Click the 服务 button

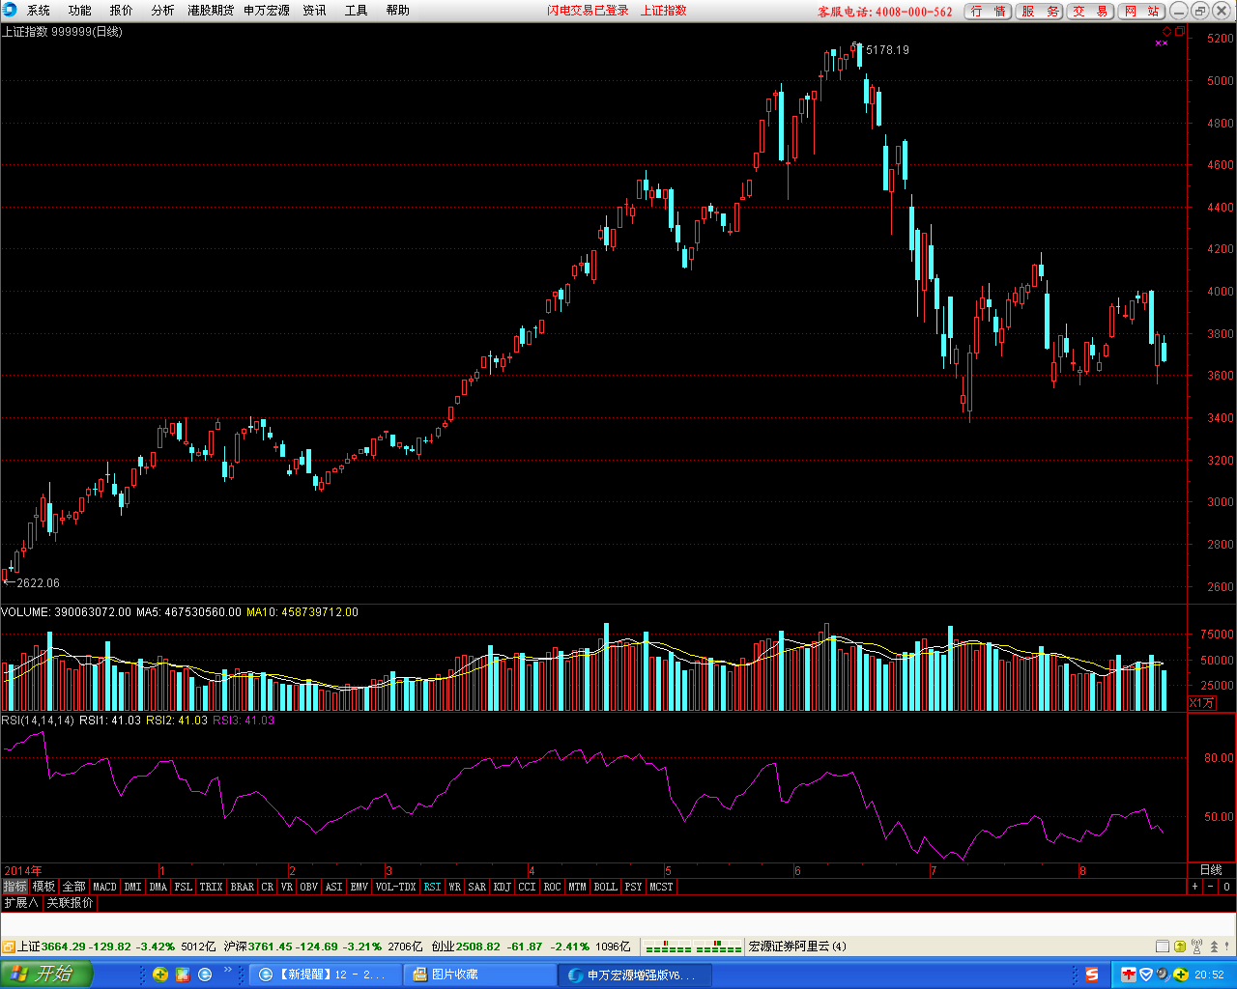point(1039,12)
